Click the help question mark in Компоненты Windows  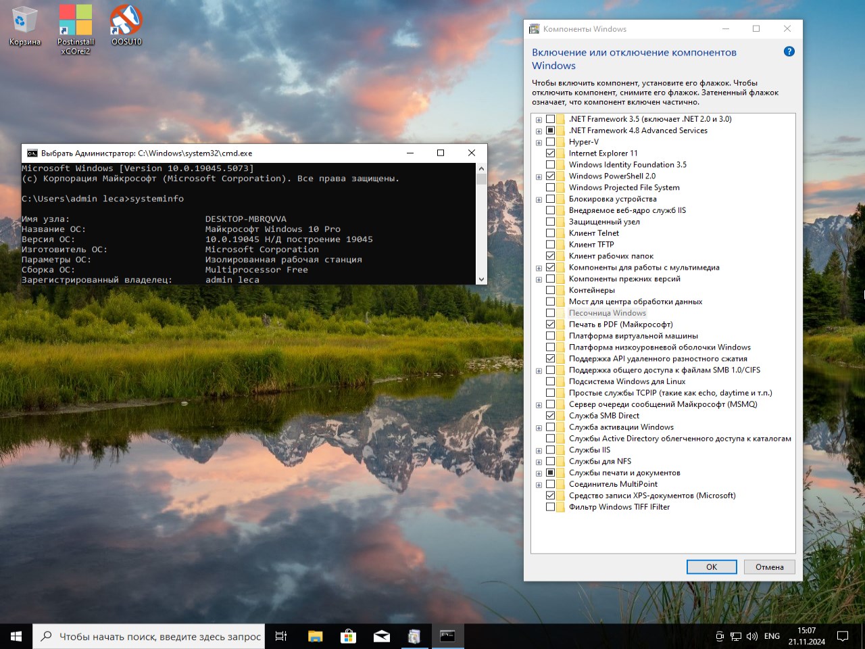click(789, 52)
